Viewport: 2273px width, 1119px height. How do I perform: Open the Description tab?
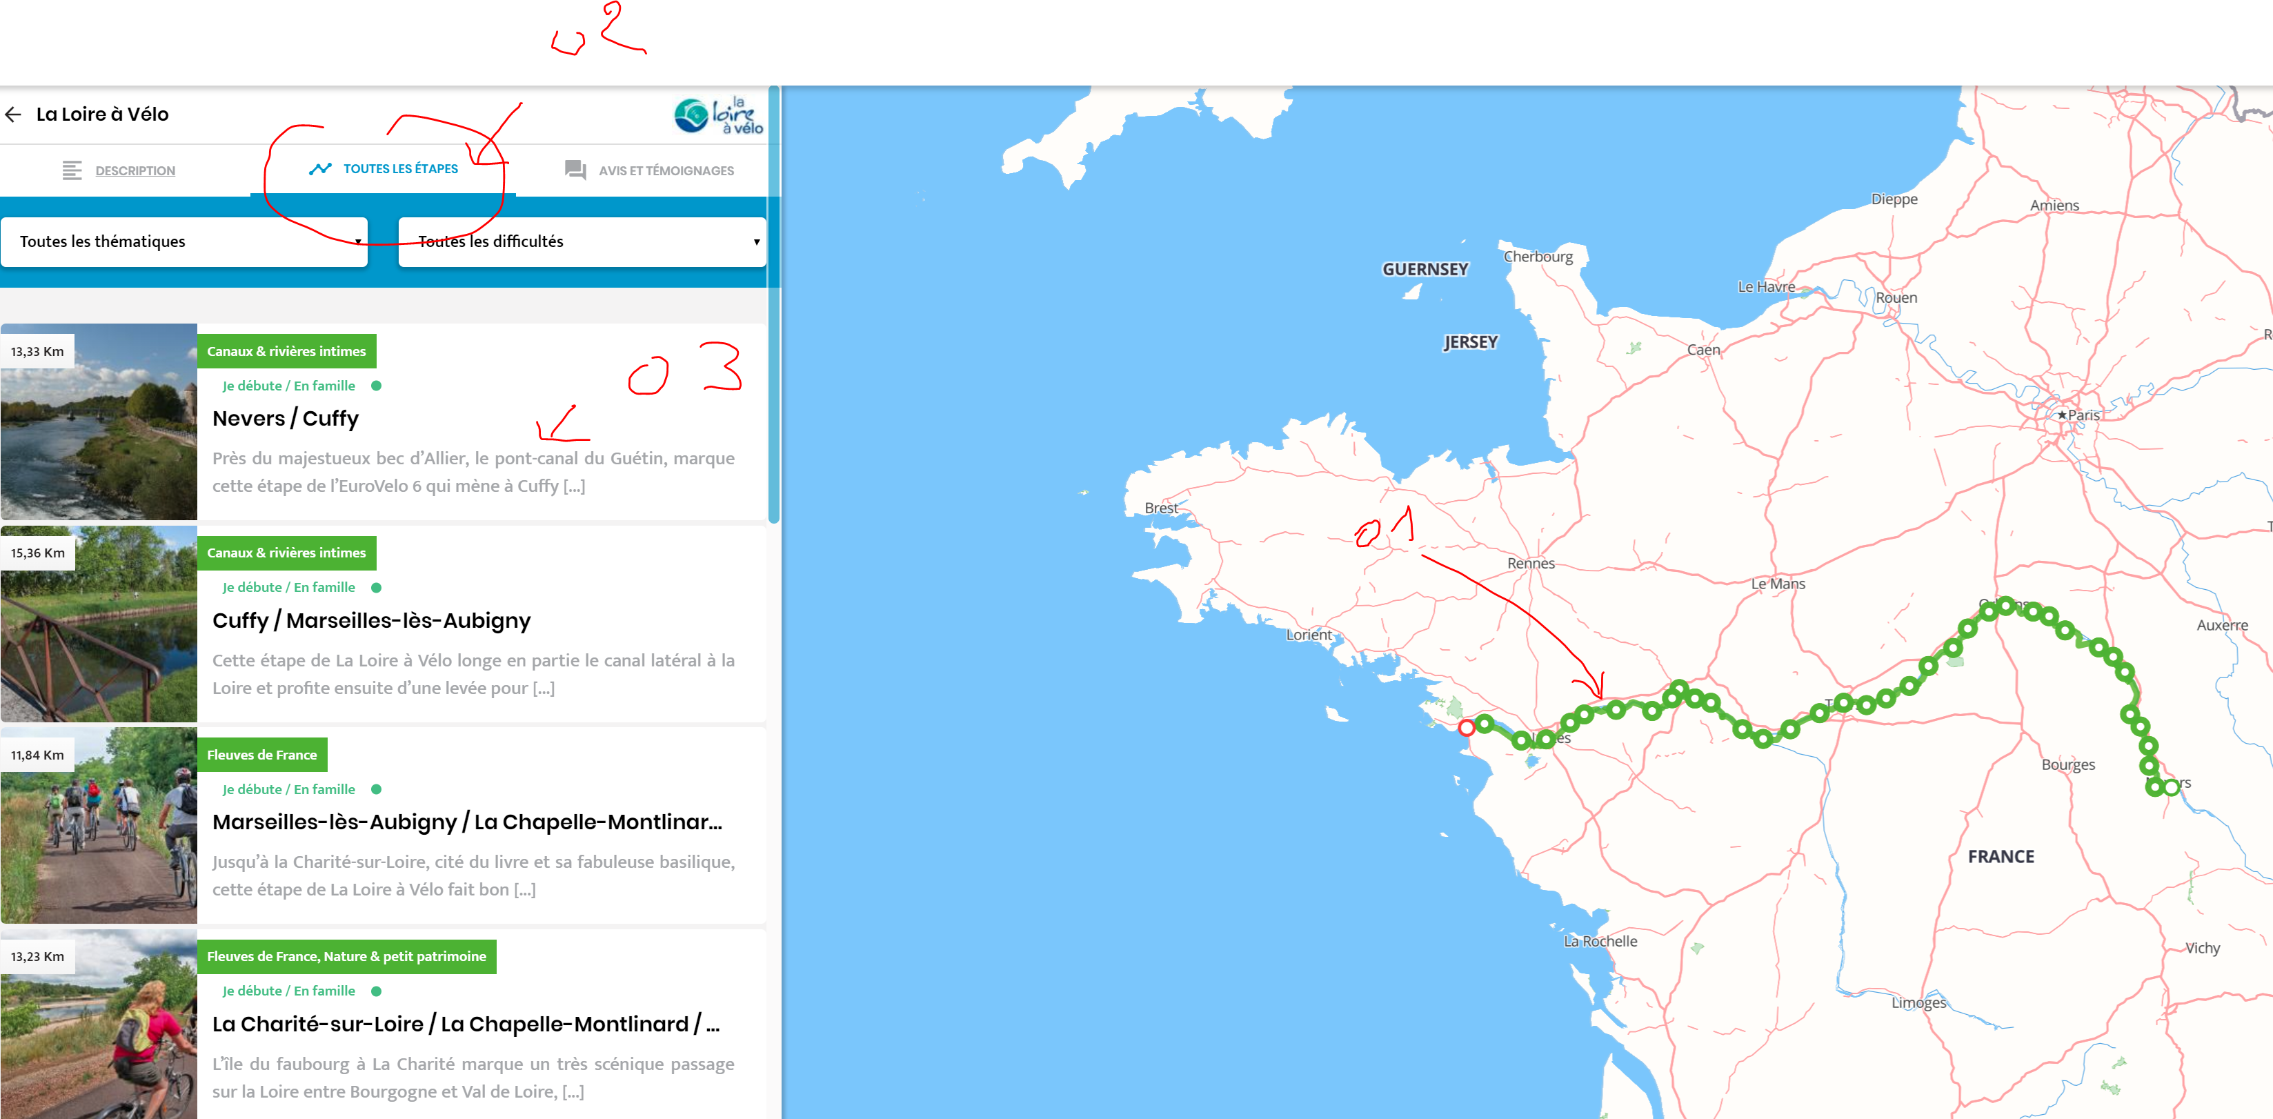point(119,170)
